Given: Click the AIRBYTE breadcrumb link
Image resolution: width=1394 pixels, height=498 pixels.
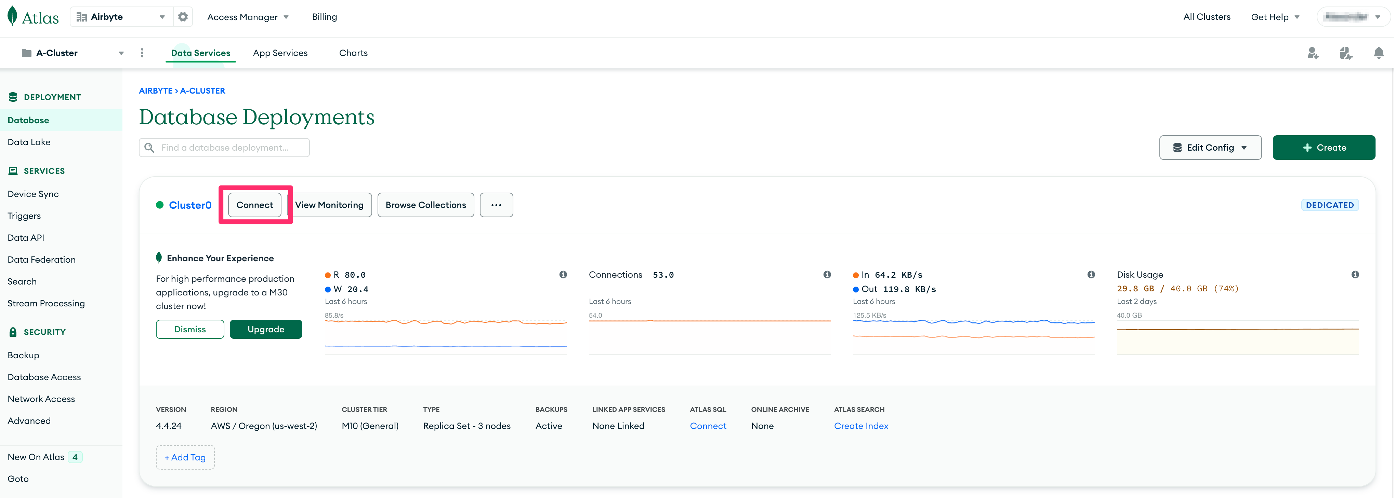Looking at the screenshot, I should pyautogui.click(x=156, y=91).
